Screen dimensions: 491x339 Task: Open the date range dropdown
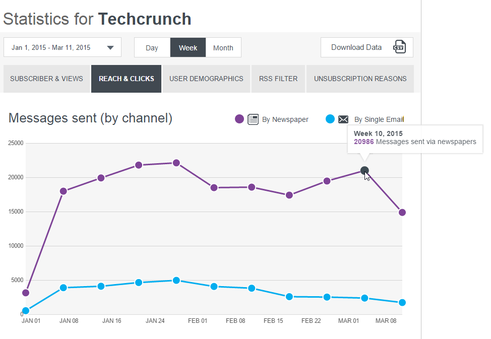point(63,47)
